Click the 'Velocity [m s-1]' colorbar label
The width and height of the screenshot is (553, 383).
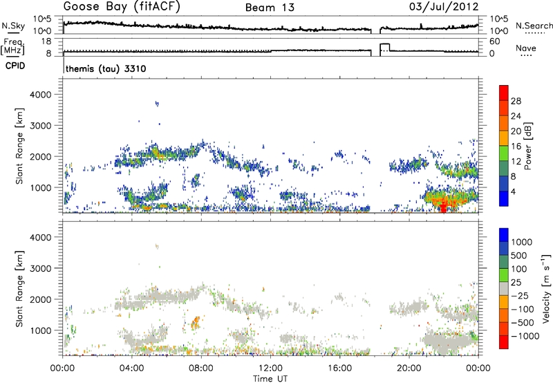546,288
